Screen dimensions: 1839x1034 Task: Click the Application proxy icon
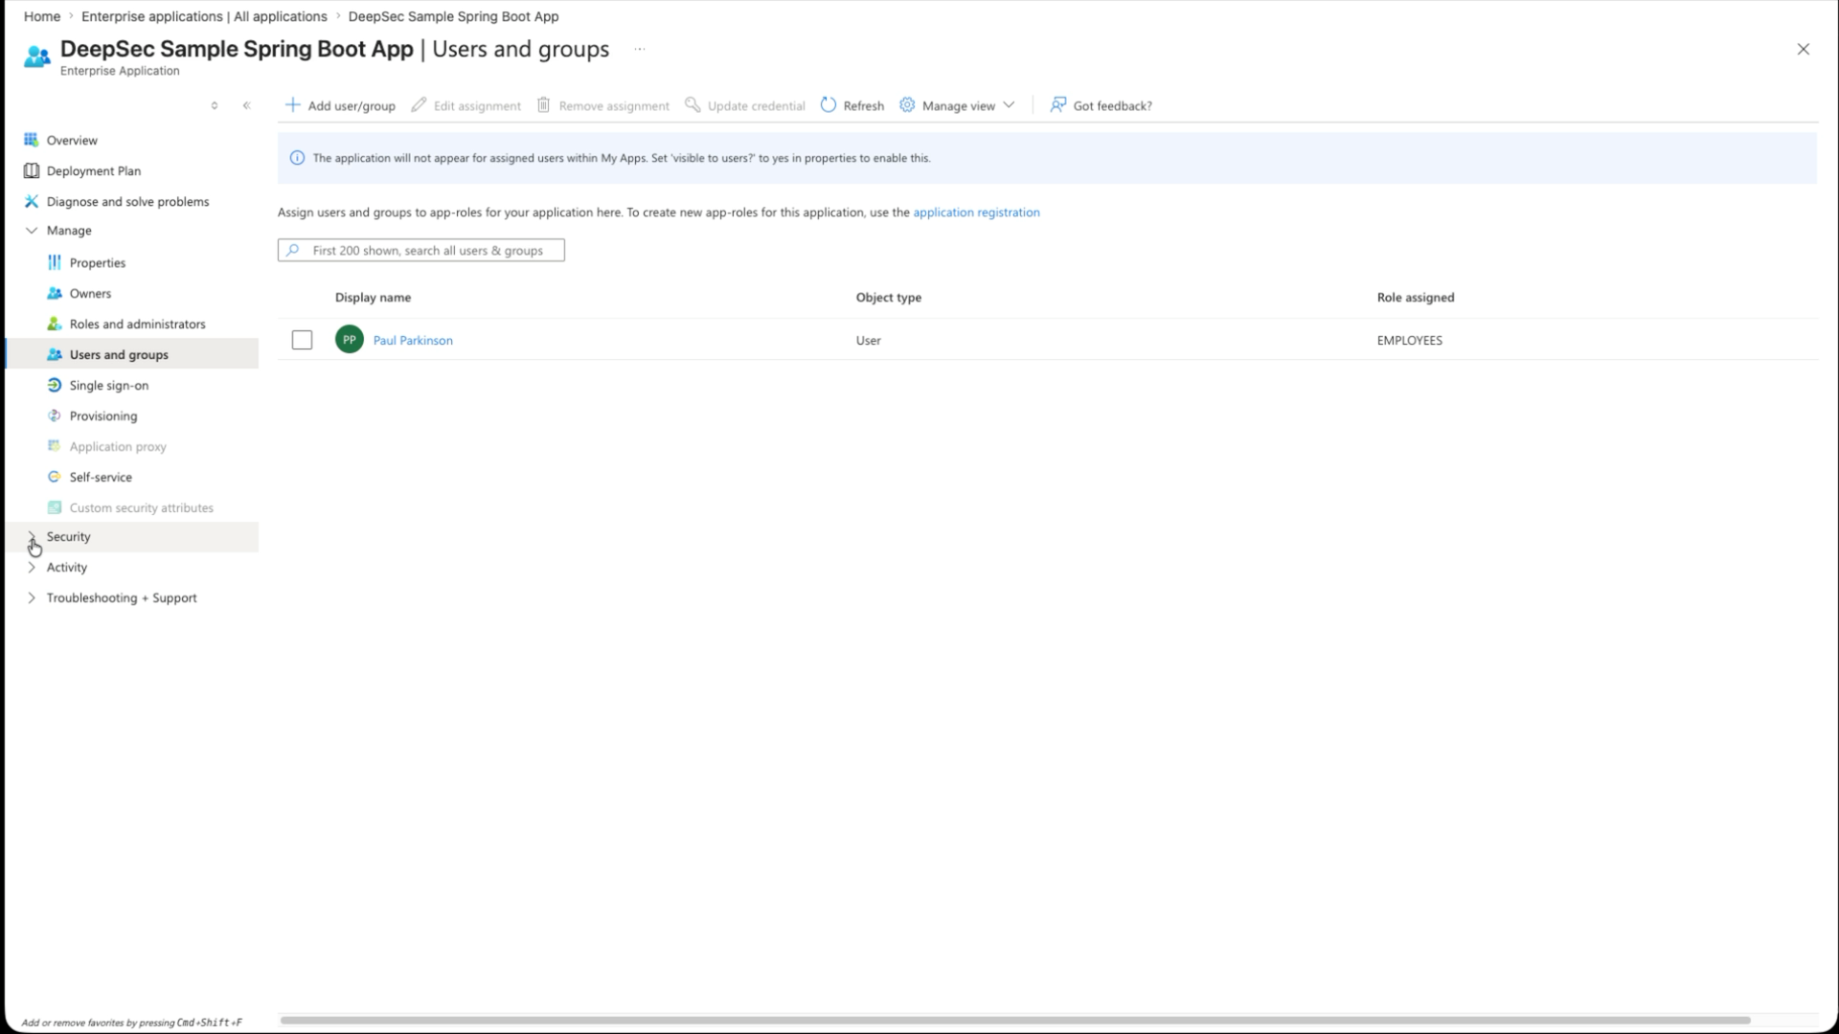[x=54, y=446]
